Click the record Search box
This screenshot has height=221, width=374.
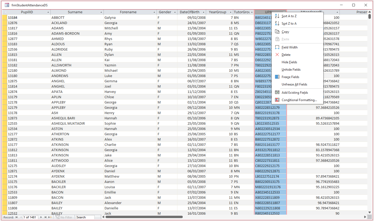[85, 217]
